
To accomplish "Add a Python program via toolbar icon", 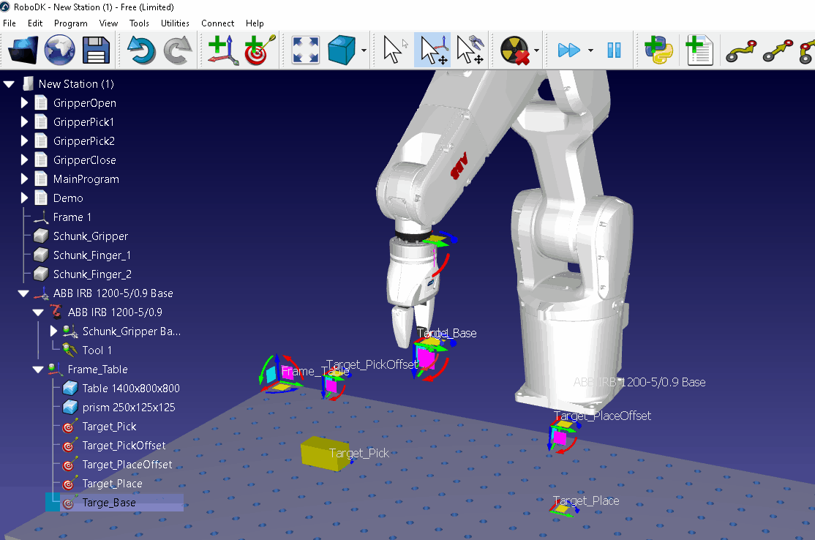I will click(x=658, y=50).
